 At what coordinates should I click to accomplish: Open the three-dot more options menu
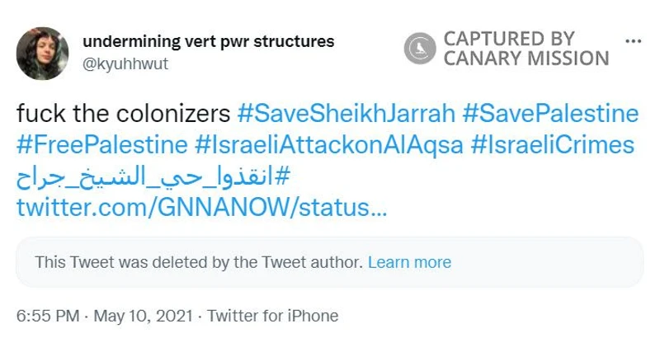[x=634, y=41]
